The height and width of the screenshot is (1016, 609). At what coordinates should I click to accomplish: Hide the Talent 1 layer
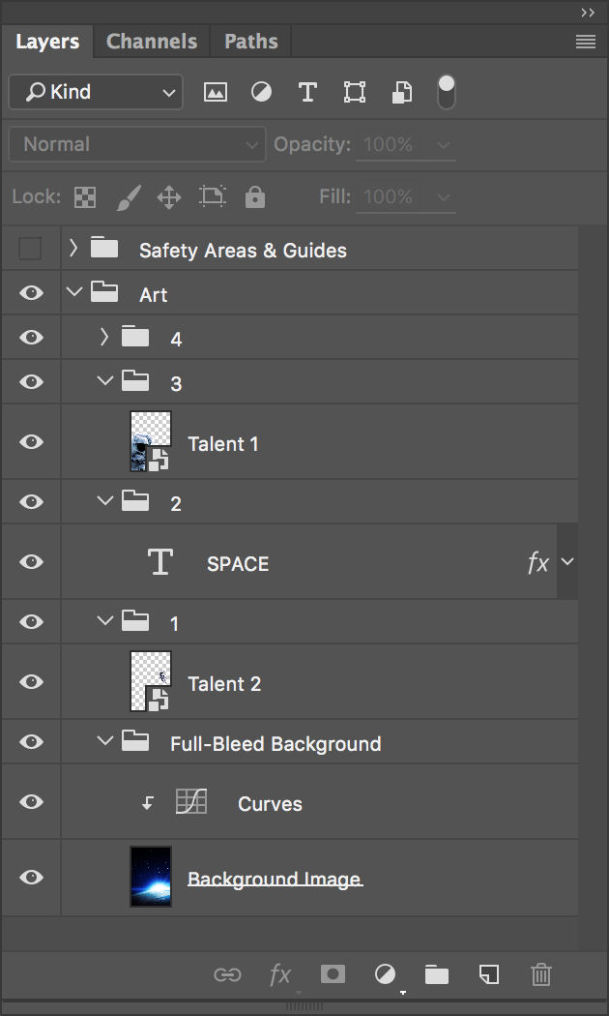31,442
